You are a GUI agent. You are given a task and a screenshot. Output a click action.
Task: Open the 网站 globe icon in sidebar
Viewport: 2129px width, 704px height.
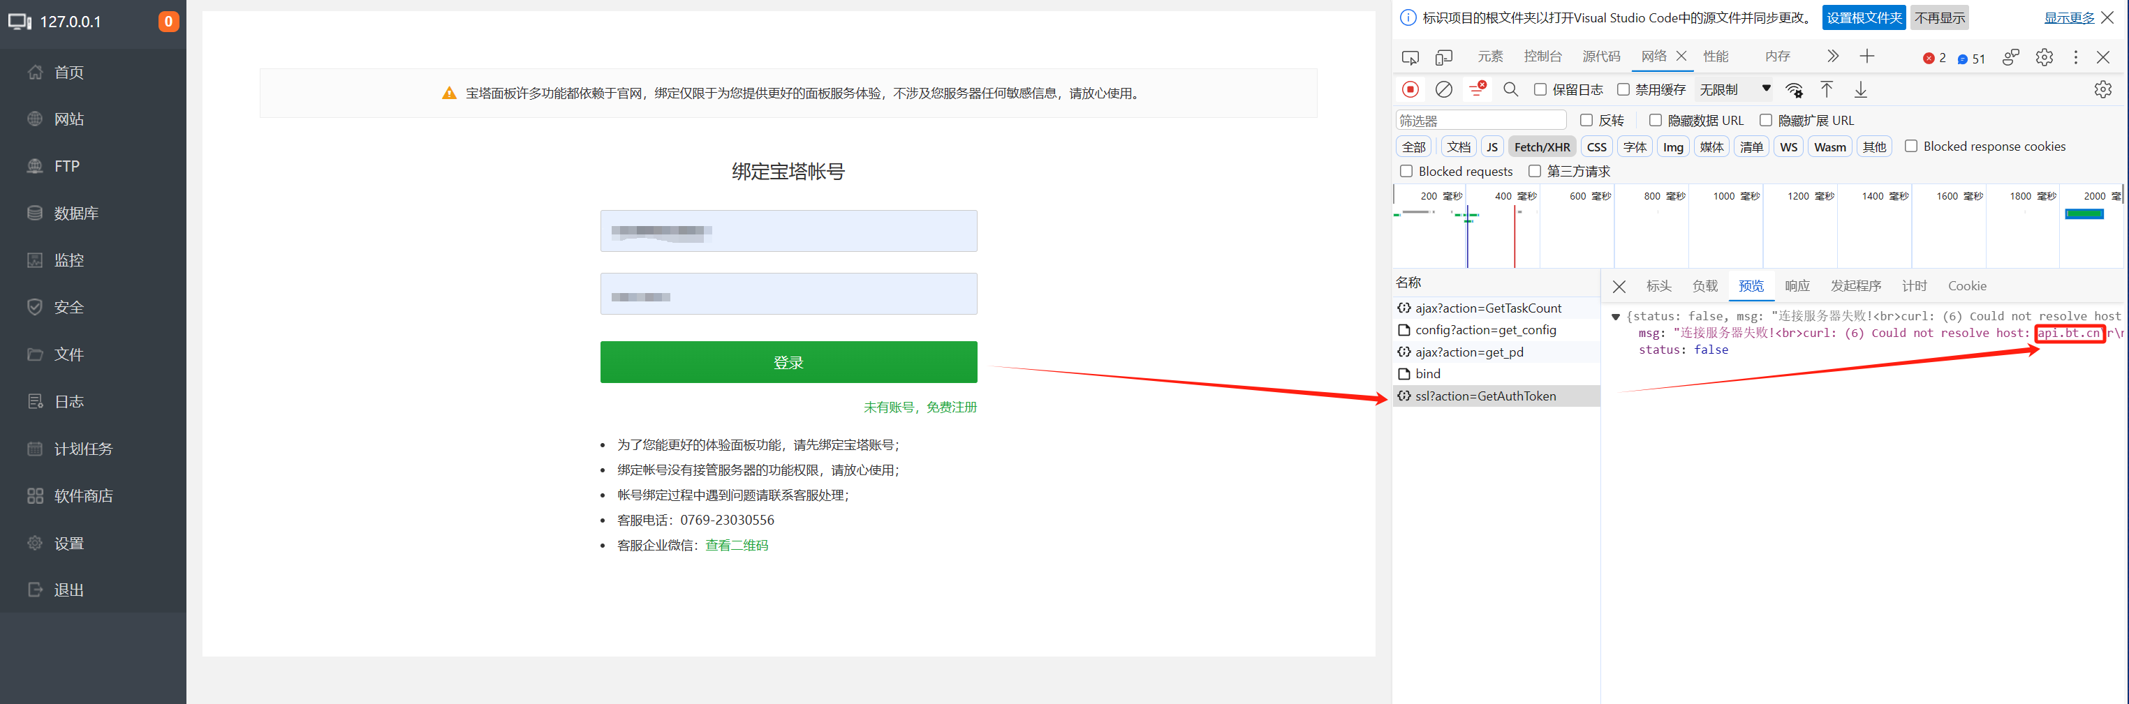click(35, 119)
